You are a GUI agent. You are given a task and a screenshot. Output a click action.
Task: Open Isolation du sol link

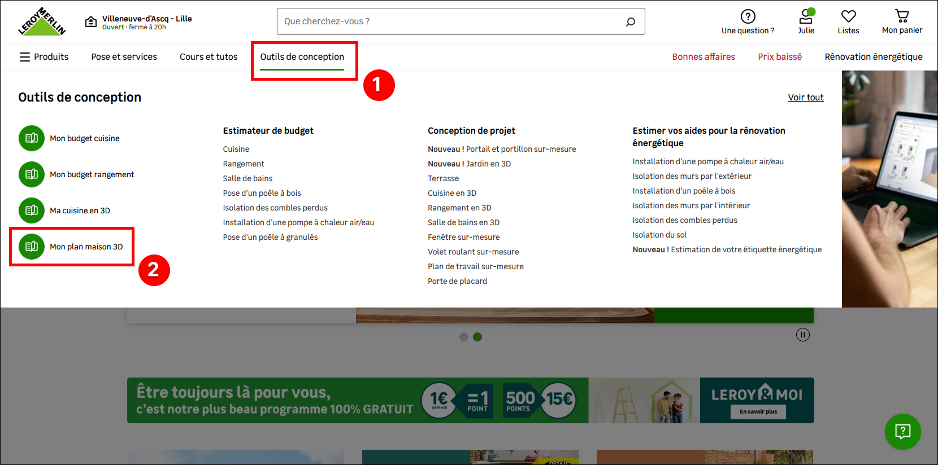pos(659,235)
